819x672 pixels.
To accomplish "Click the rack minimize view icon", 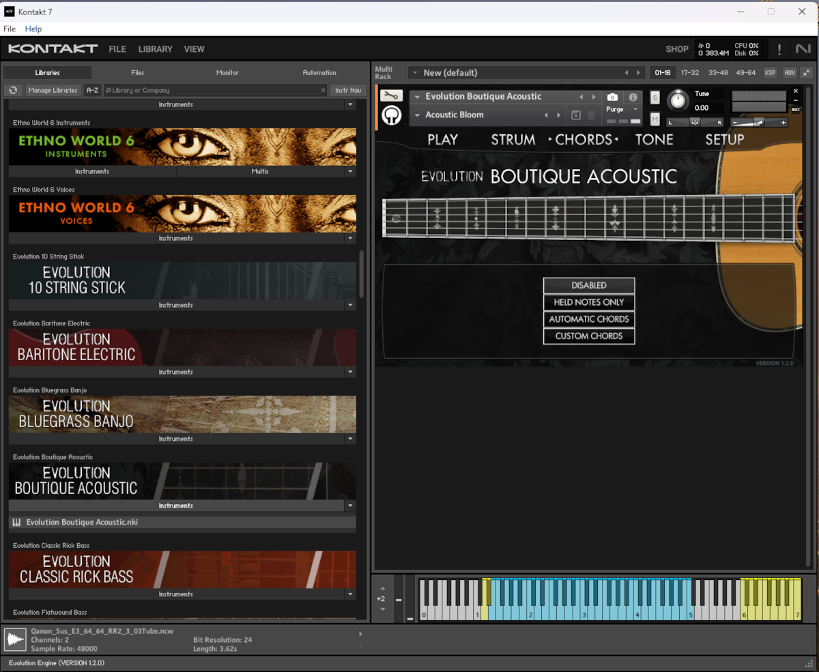I will click(807, 72).
